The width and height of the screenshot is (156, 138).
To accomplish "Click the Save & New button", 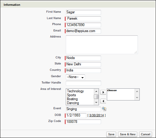I will 128,134.
